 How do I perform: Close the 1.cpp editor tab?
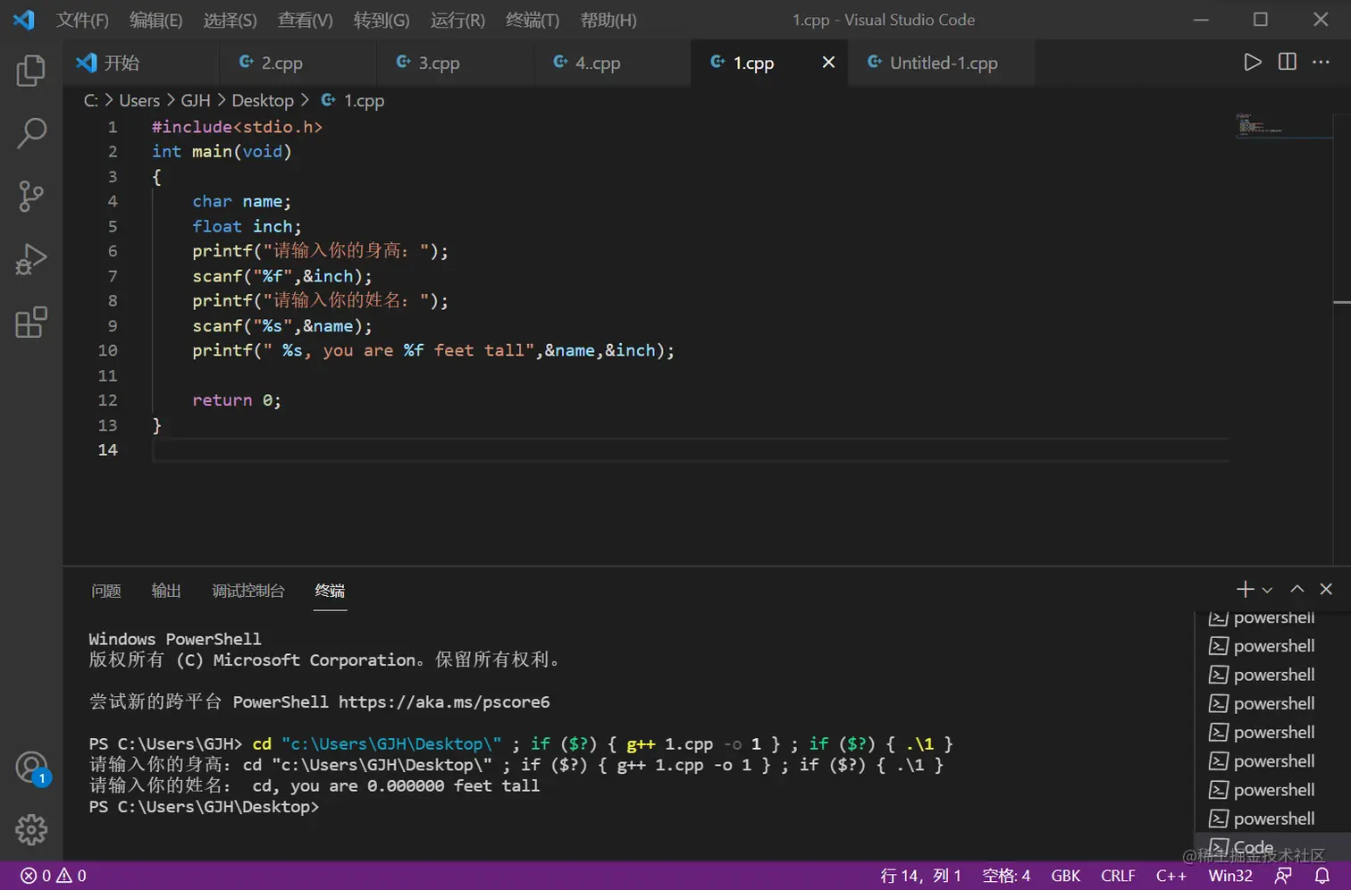tap(828, 62)
